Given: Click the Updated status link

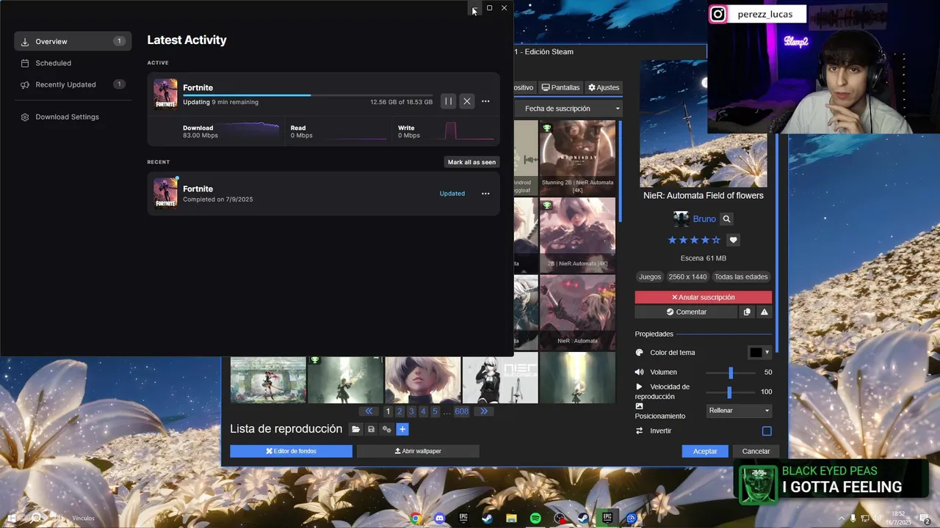Looking at the screenshot, I should click(452, 194).
